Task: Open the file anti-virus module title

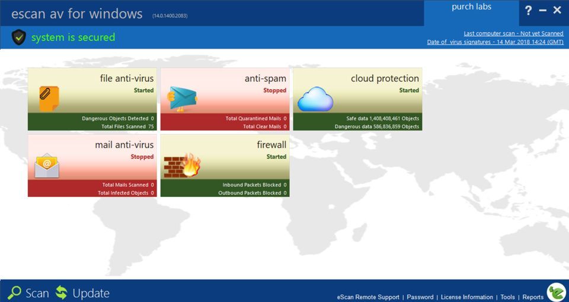Action: (127, 78)
